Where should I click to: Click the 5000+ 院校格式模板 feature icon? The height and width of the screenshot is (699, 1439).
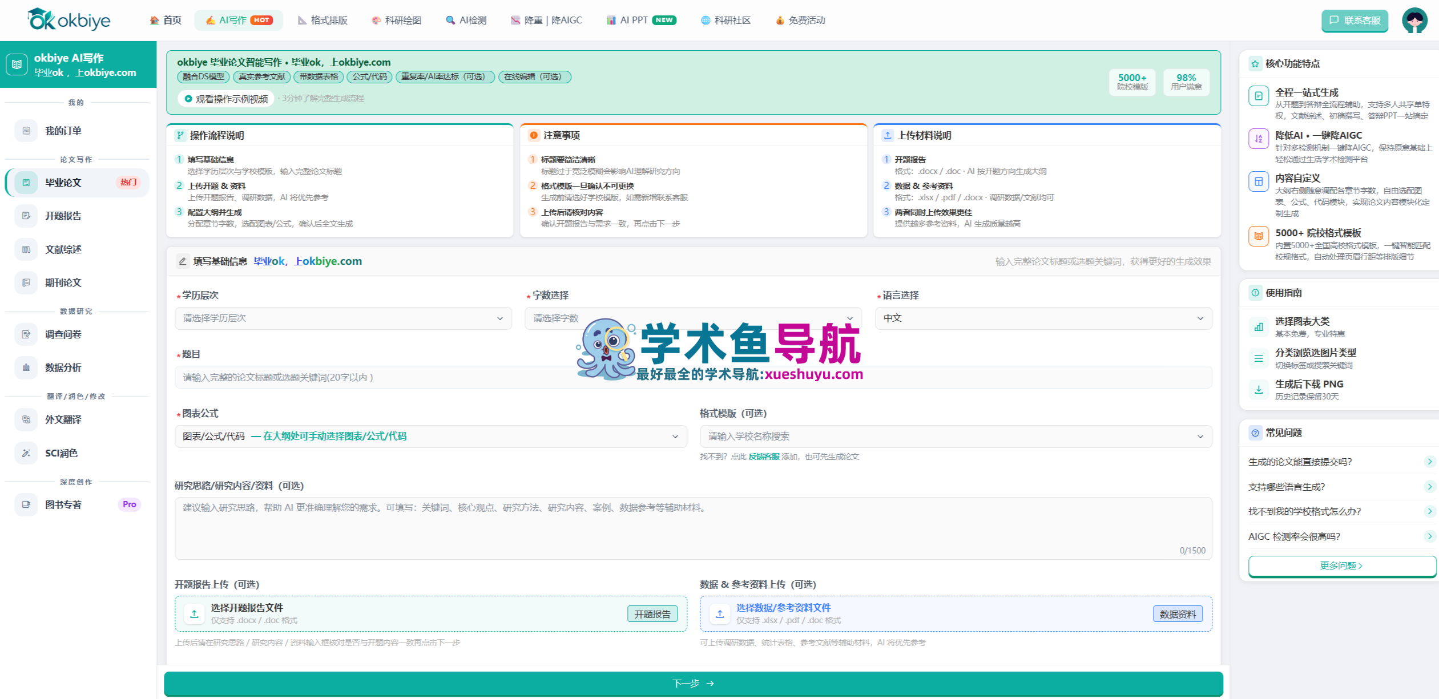click(x=1258, y=236)
